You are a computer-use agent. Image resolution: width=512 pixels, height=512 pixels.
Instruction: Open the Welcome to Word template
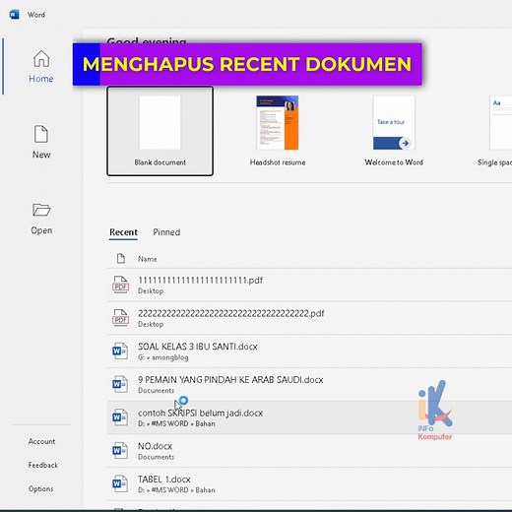(x=394, y=131)
